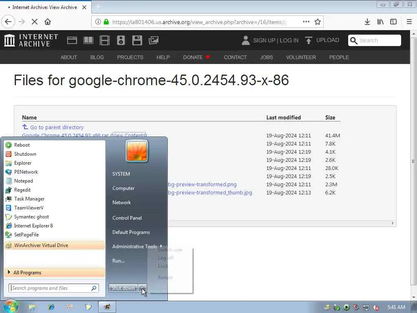The width and height of the screenshot is (417, 313).
Task: Click the Shut down button
Action: tap(123, 288)
